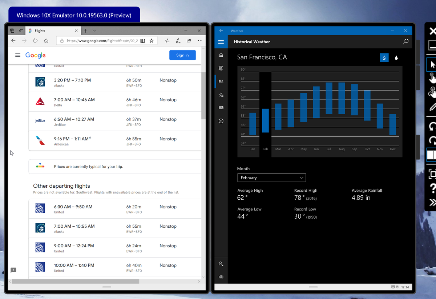Select the July bar in the chart
Screen dimensions: 436x299
[329, 98]
